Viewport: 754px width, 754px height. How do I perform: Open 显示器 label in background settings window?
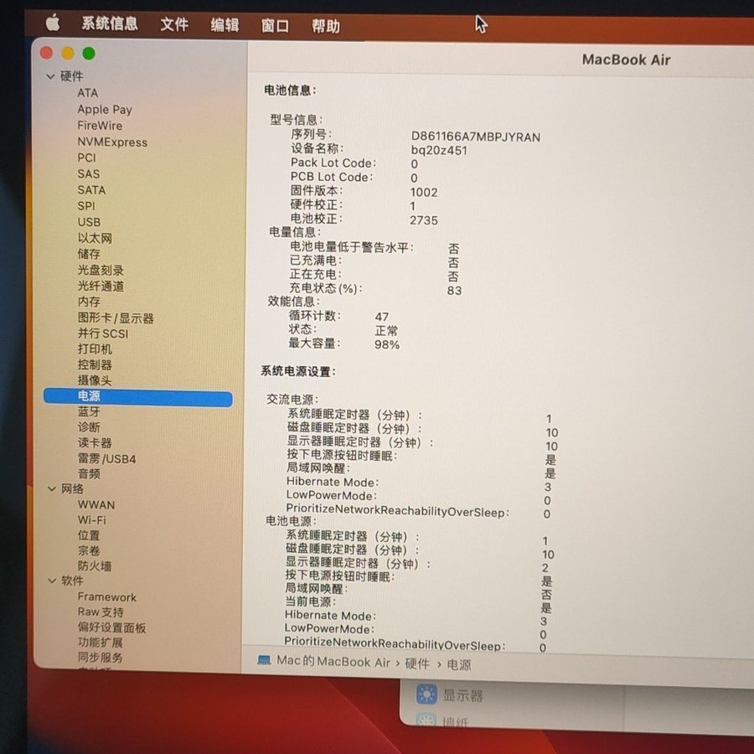(x=462, y=695)
